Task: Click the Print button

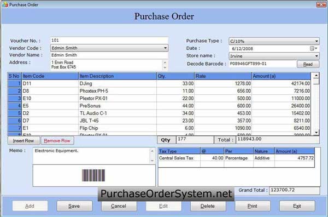Action: pos(253,206)
